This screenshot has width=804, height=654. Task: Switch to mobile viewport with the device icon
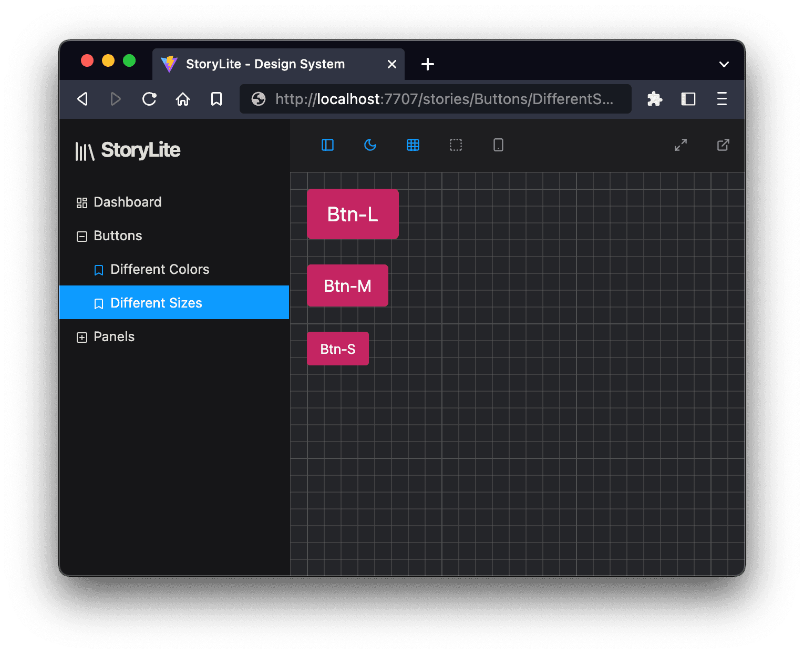tap(498, 145)
